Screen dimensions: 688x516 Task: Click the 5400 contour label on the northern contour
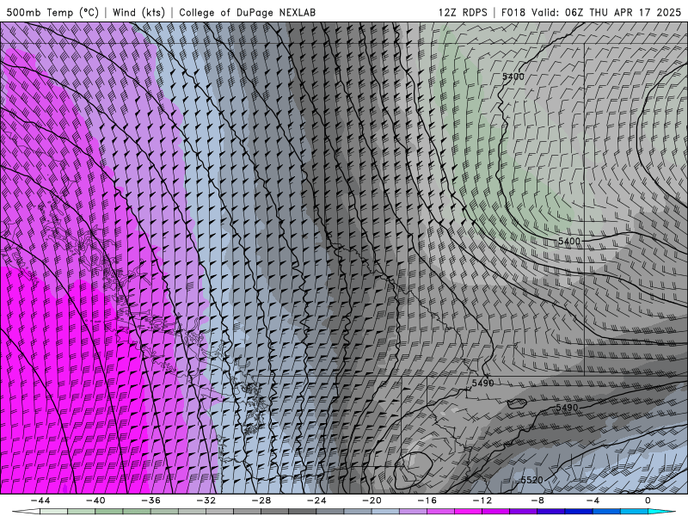click(x=513, y=77)
